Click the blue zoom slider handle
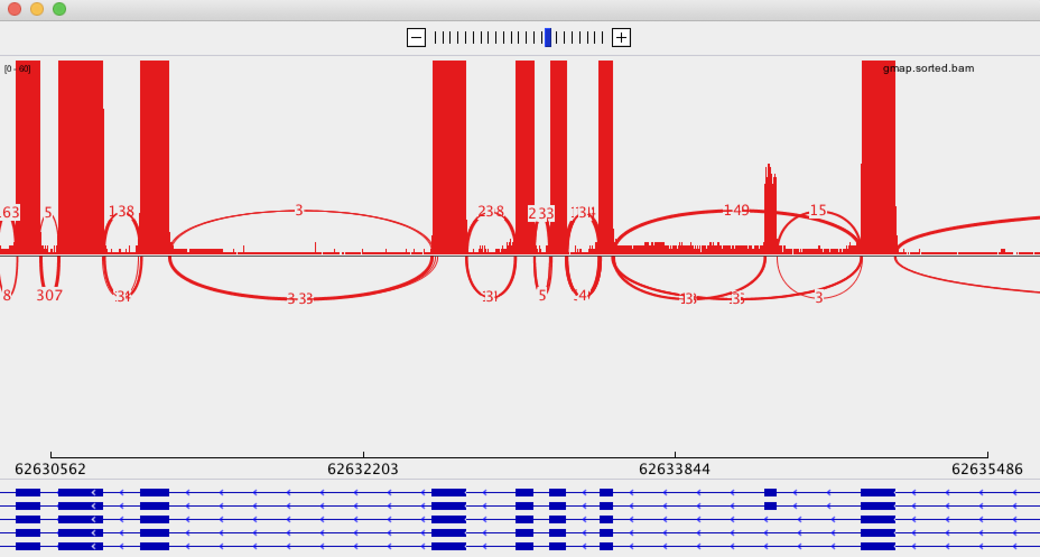 [x=548, y=38]
